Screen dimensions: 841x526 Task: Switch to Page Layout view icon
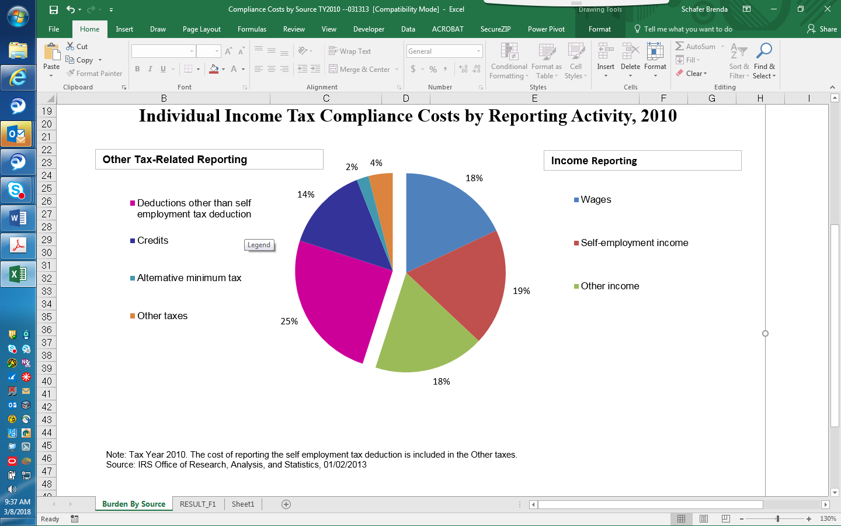(704, 519)
